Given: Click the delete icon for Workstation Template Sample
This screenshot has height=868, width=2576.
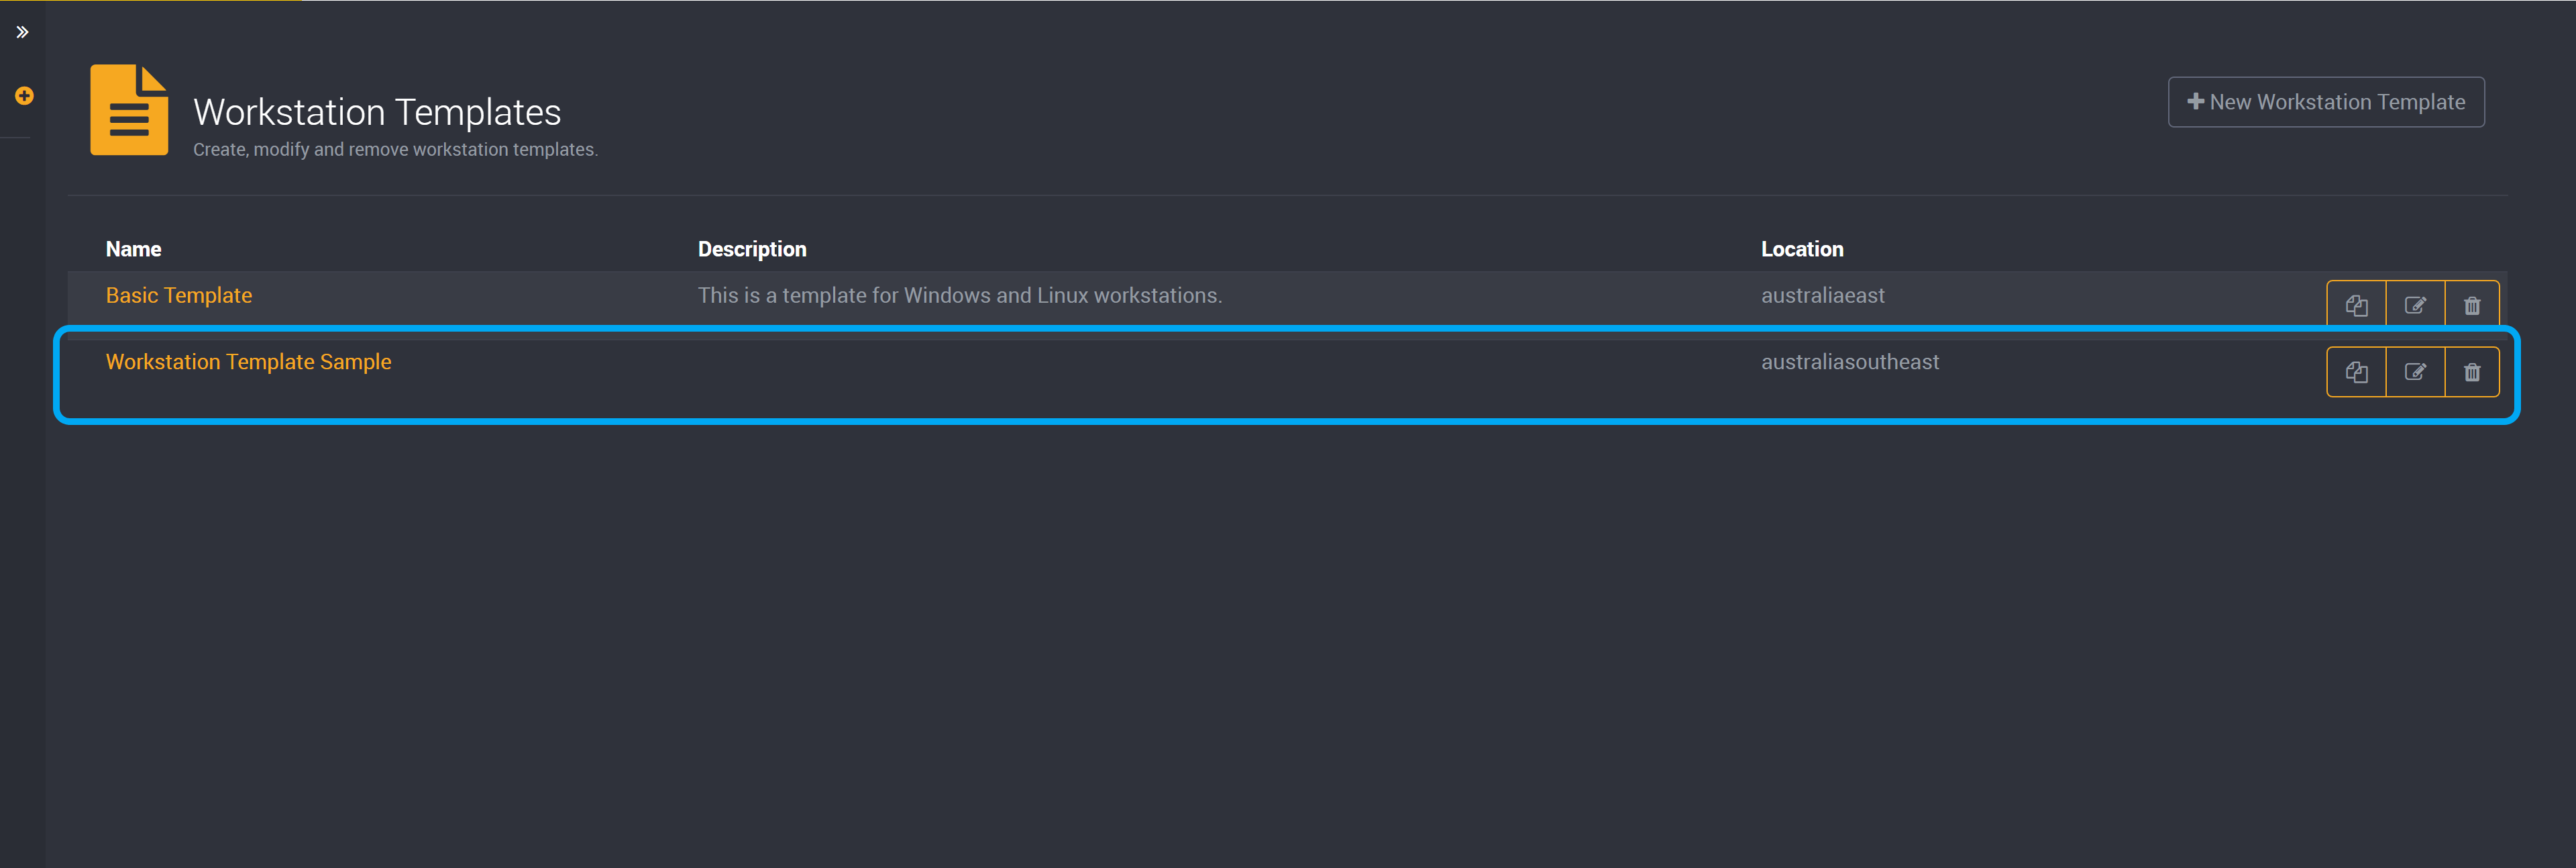Looking at the screenshot, I should [2474, 370].
